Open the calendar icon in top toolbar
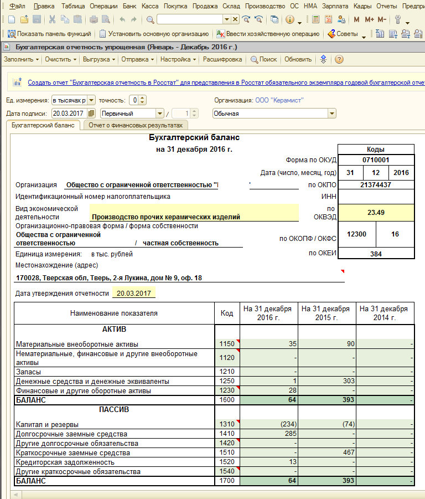Viewport: 425px width, 499px height. click(x=329, y=20)
